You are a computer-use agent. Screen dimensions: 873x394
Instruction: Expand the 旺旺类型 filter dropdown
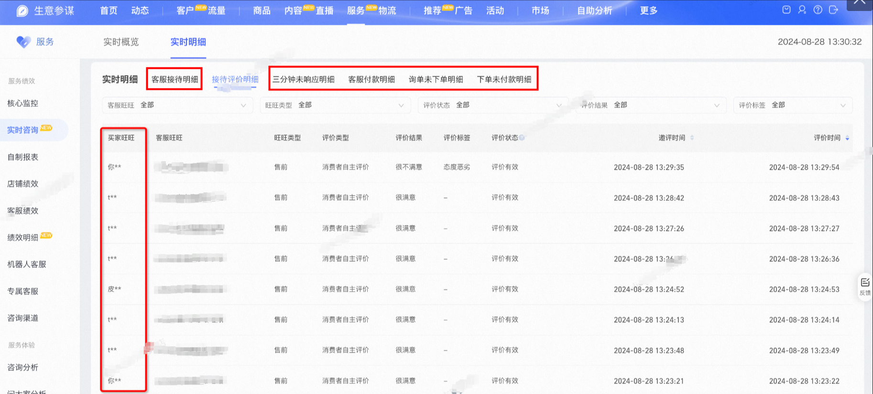pyautogui.click(x=335, y=105)
